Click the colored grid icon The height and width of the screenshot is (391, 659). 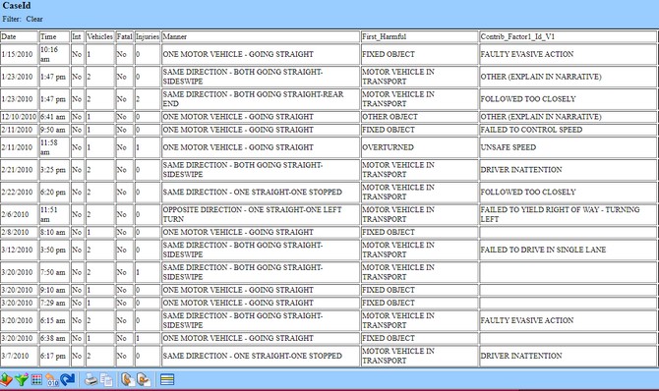(37, 379)
